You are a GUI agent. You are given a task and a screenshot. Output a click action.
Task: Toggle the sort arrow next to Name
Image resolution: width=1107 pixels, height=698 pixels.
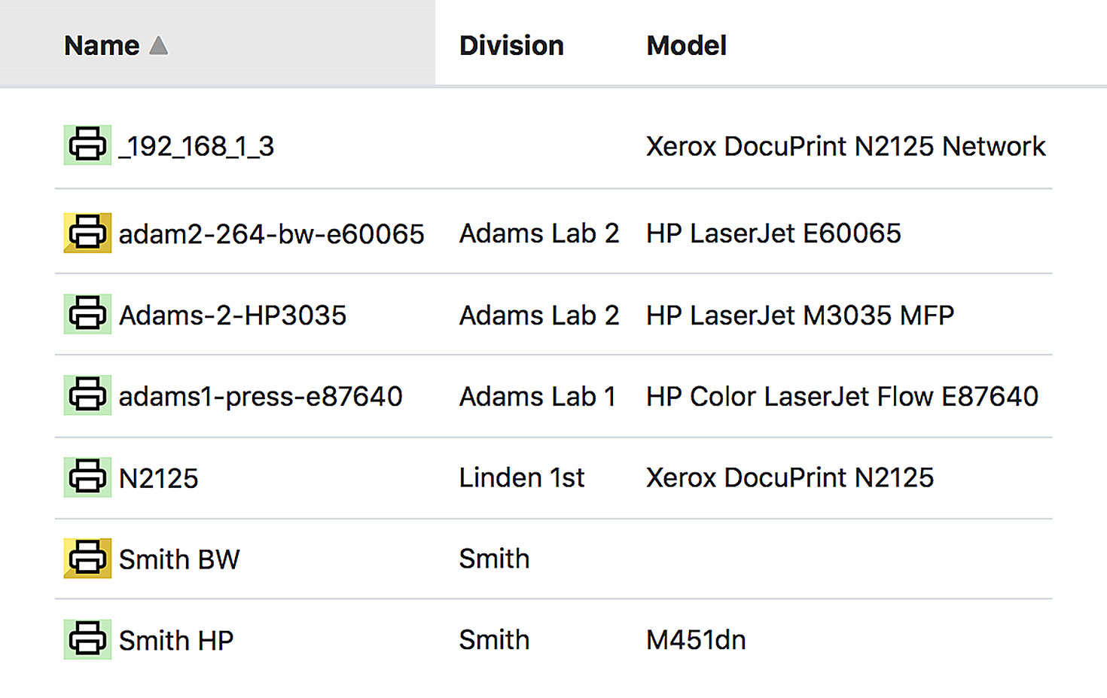(x=159, y=46)
